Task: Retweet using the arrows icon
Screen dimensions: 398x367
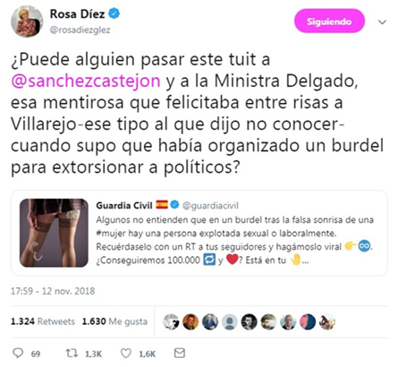Action: (x=72, y=354)
